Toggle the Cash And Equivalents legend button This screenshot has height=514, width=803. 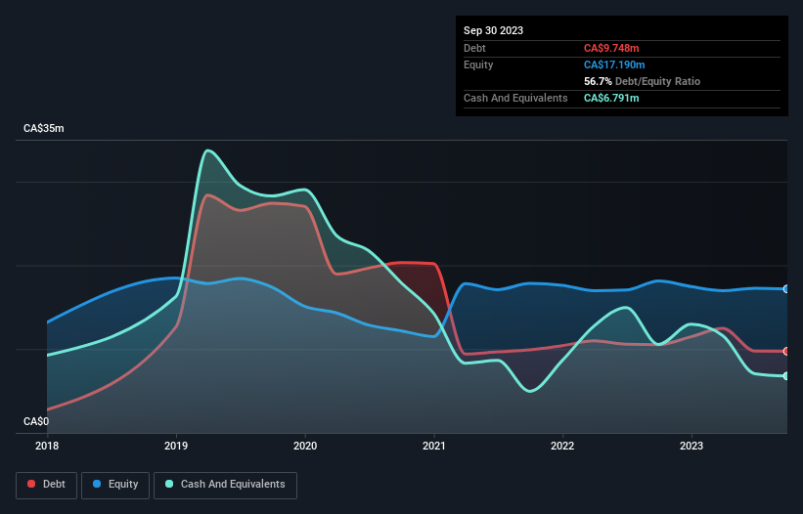coord(225,485)
